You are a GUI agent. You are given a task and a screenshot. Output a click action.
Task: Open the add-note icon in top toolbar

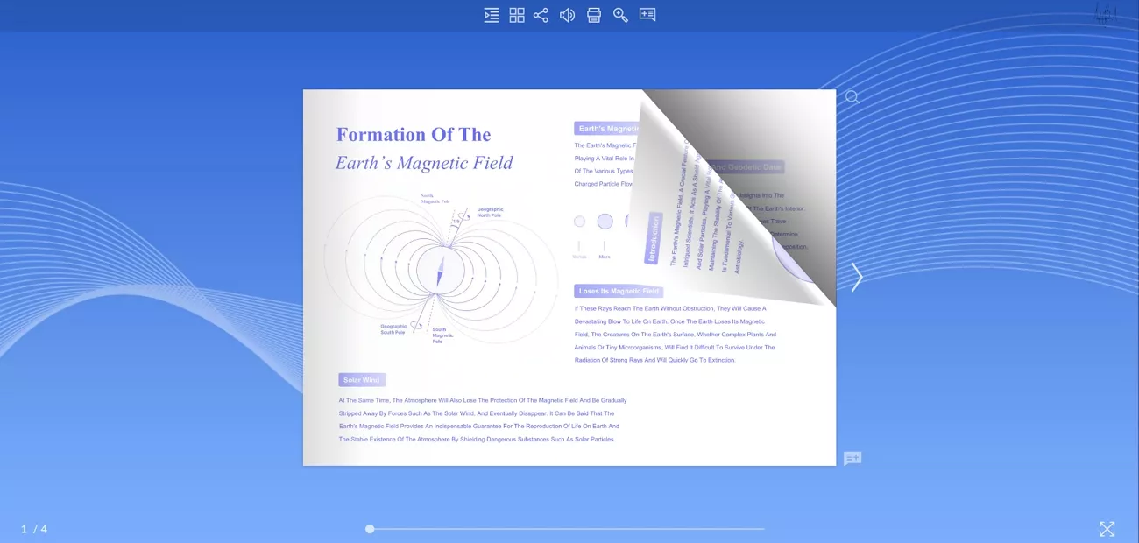(647, 14)
